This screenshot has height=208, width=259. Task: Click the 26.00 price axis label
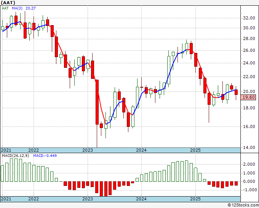click(249, 50)
